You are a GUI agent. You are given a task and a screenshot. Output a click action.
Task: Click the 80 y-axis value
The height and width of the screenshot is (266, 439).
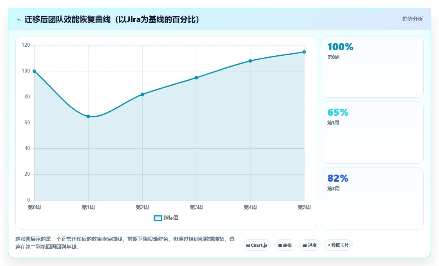(x=27, y=97)
